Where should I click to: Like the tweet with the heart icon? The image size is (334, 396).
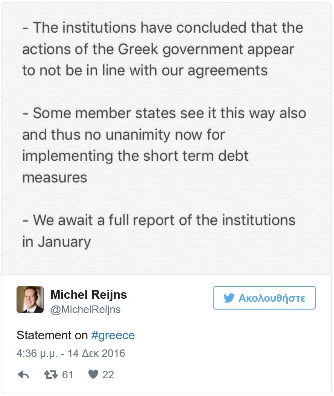point(93,375)
